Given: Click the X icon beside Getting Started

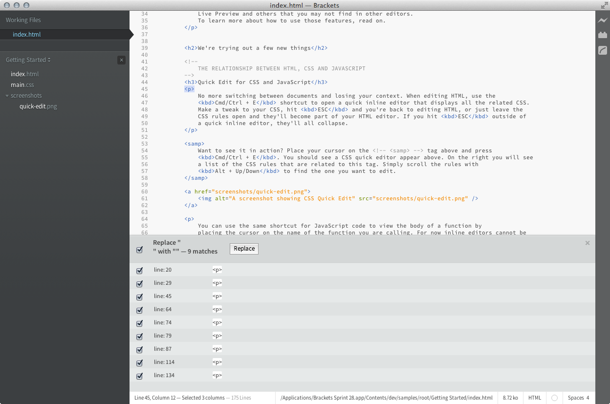Looking at the screenshot, I should 122,60.
